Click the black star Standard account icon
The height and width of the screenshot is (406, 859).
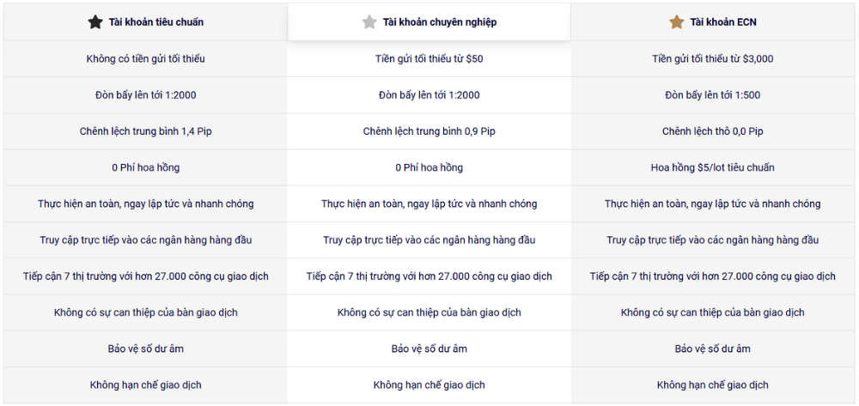coord(95,22)
